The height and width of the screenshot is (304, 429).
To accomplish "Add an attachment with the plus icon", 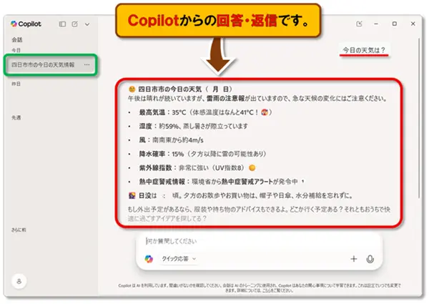I will tap(354, 259).
